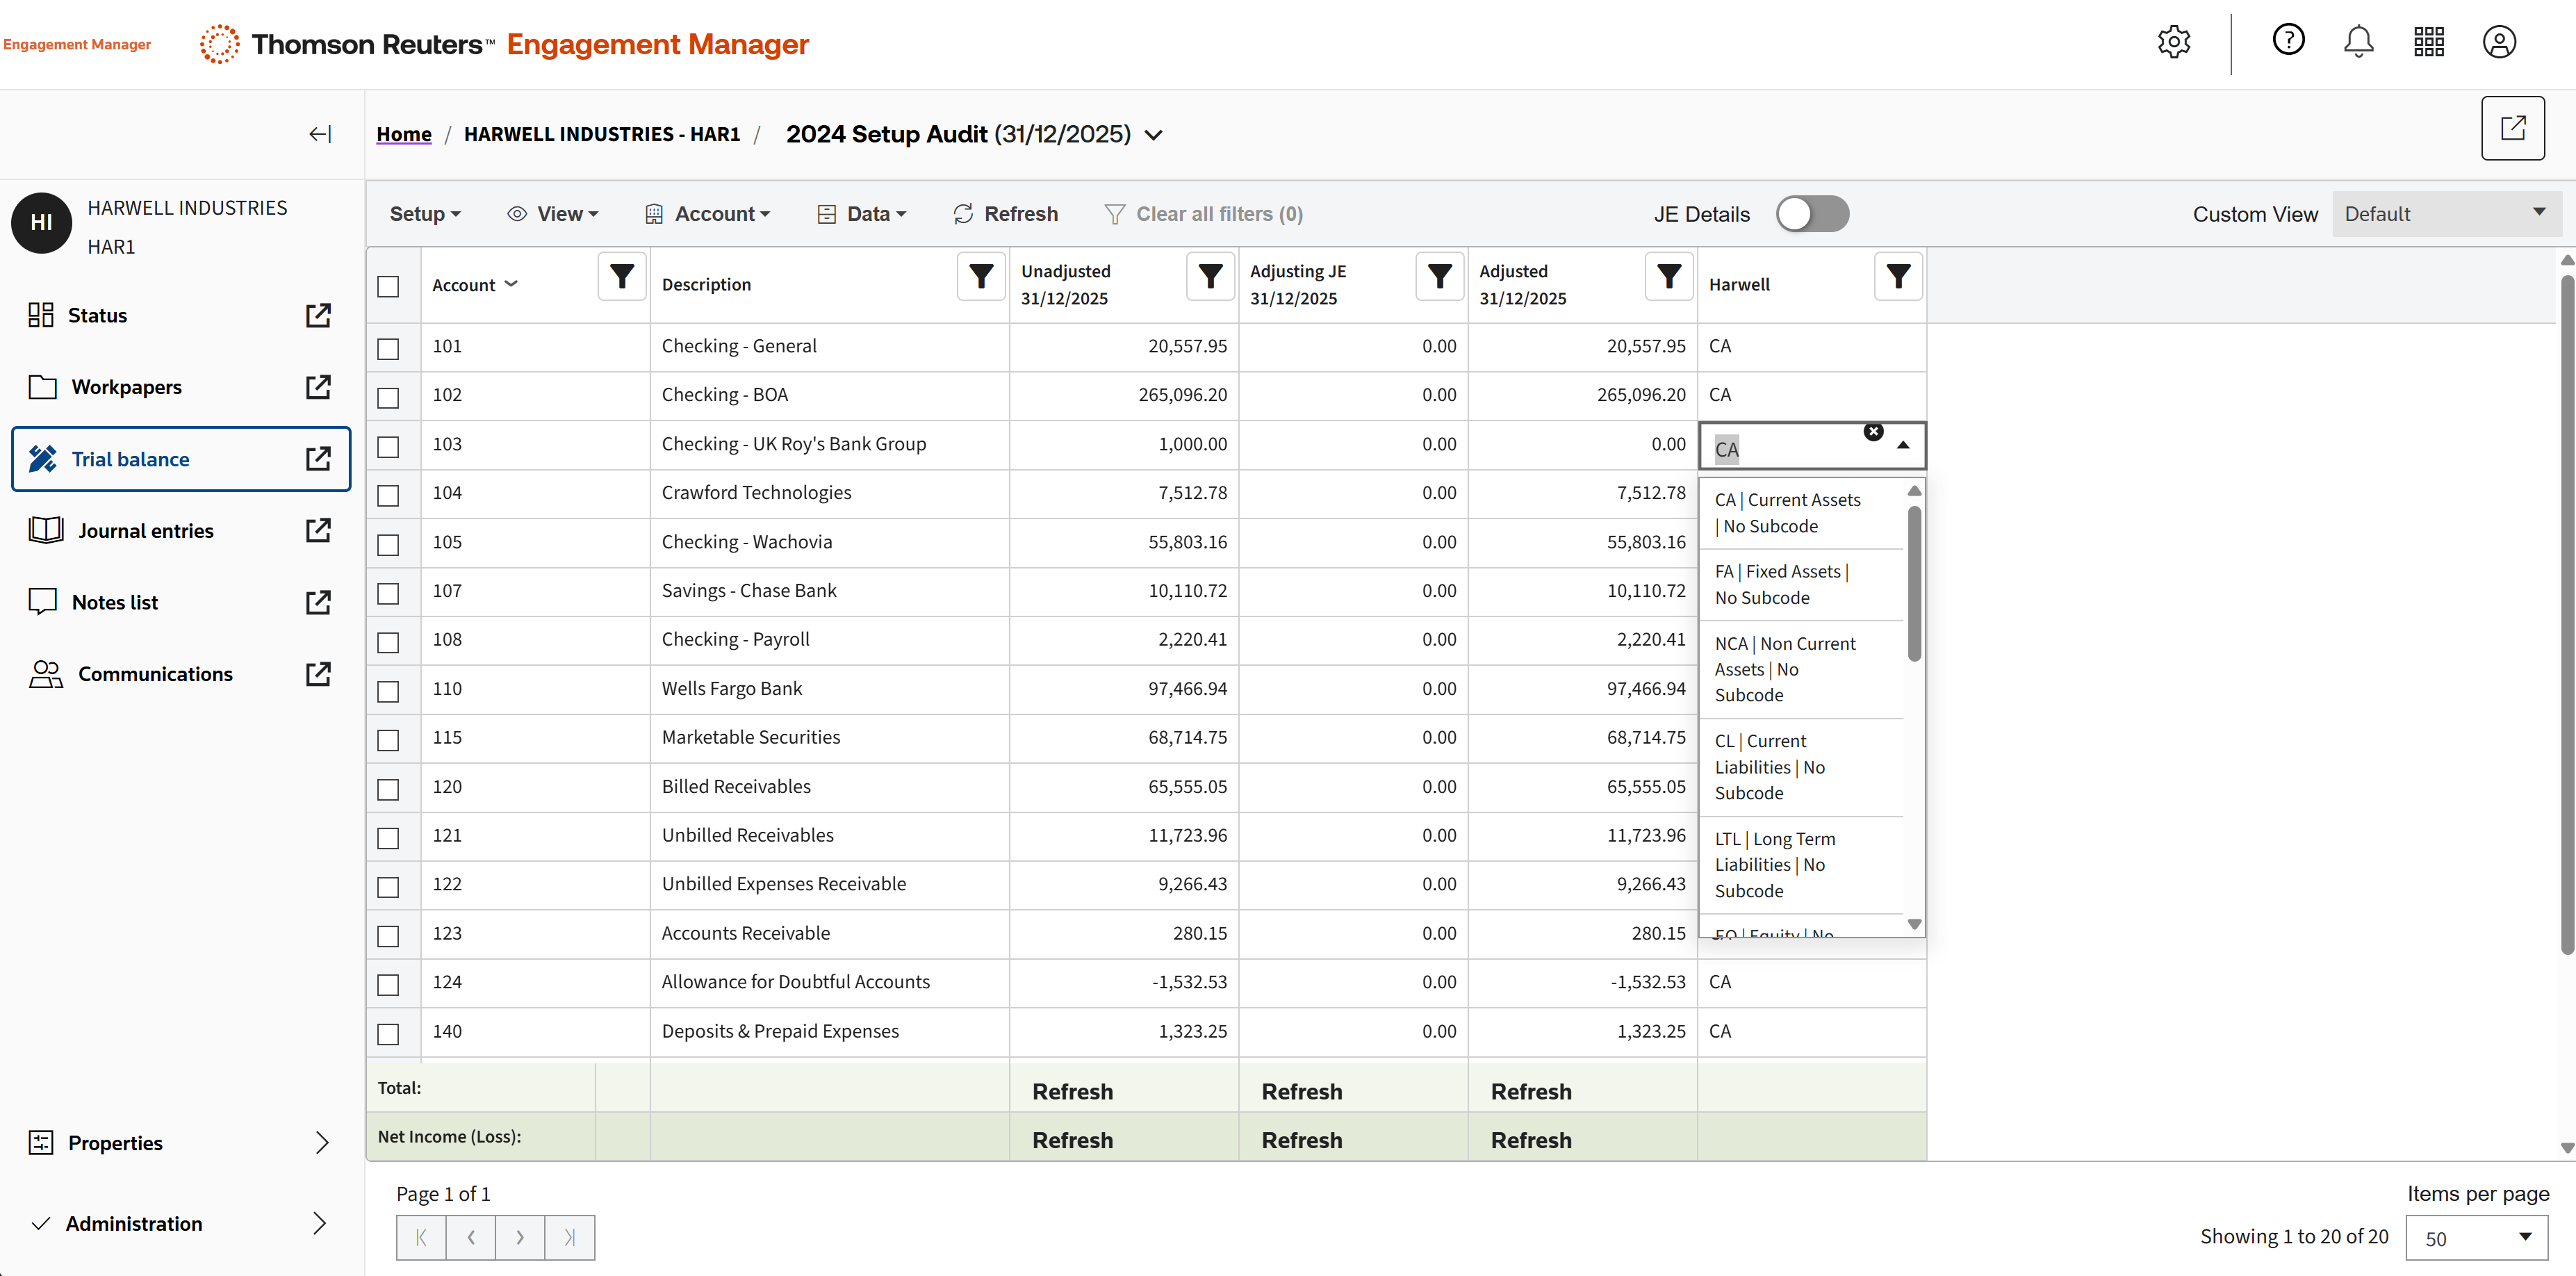Image resolution: width=2576 pixels, height=1276 pixels.
Task: Check the box for account 101
Action: [x=388, y=348]
